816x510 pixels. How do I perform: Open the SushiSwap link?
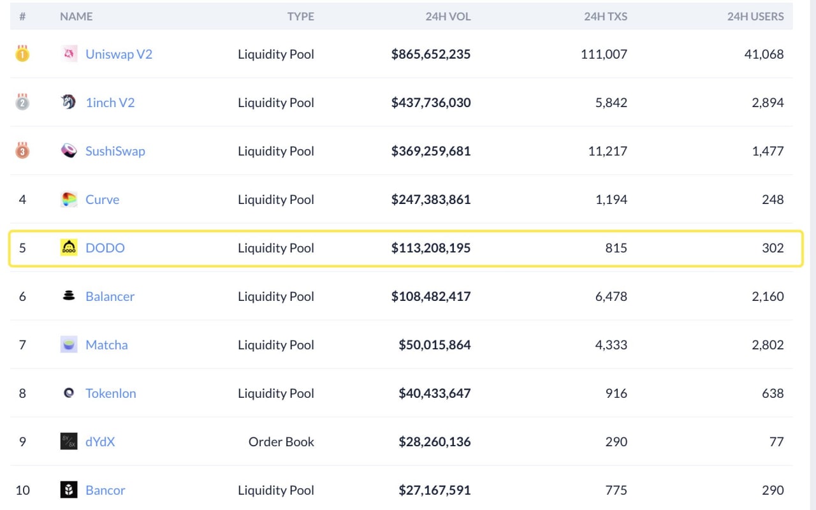(115, 151)
